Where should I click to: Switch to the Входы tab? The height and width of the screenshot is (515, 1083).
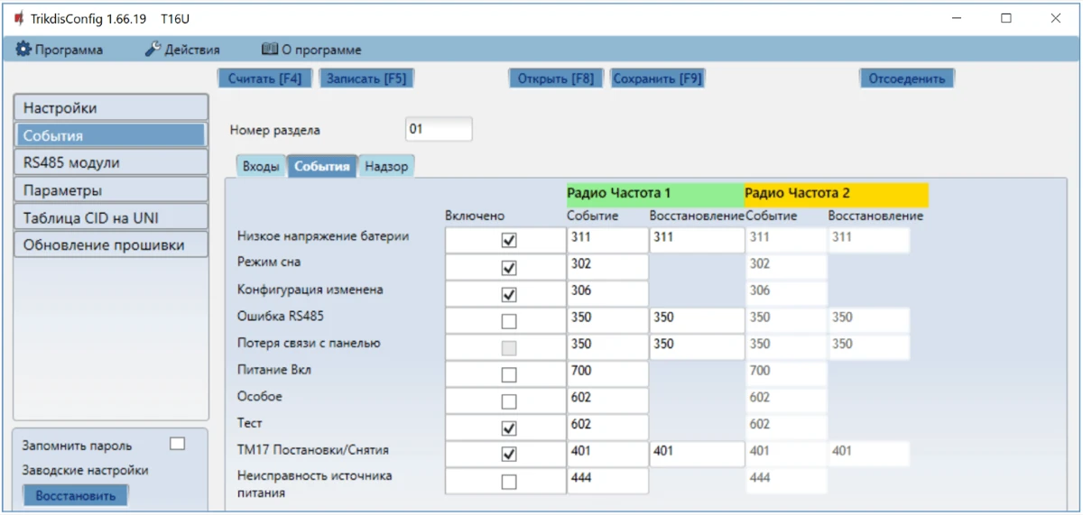pos(261,167)
